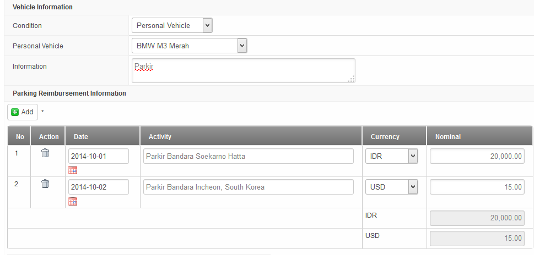
Task: Edit the Parkir Bandara Incheon activity field
Action: [x=248, y=187]
